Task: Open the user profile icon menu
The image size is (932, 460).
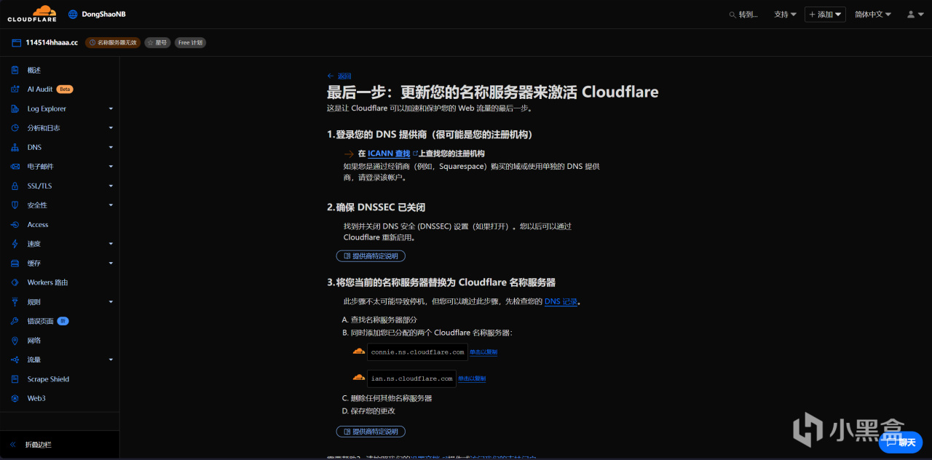Action: pos(915,15)
